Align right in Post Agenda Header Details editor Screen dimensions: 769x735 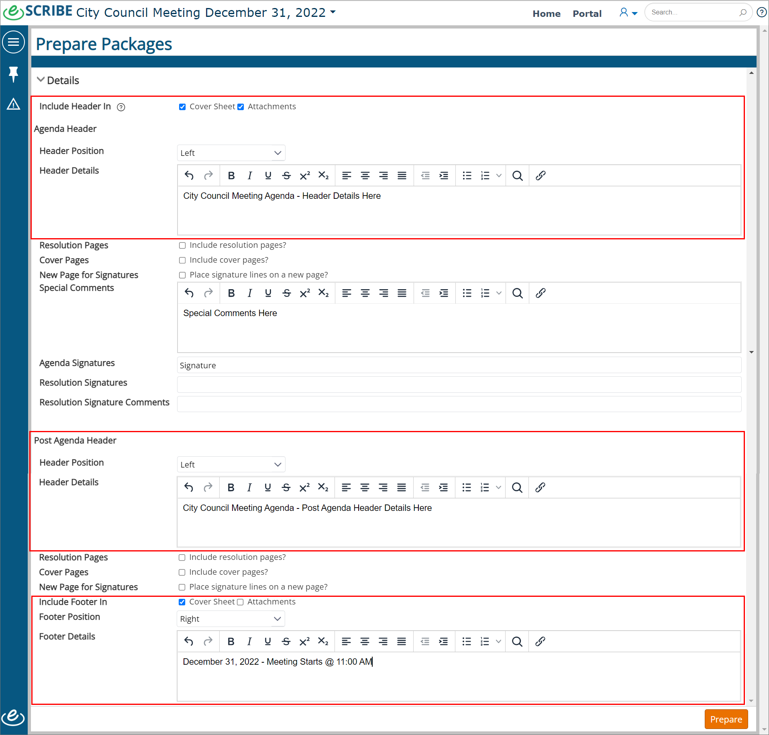click(383, 487)
